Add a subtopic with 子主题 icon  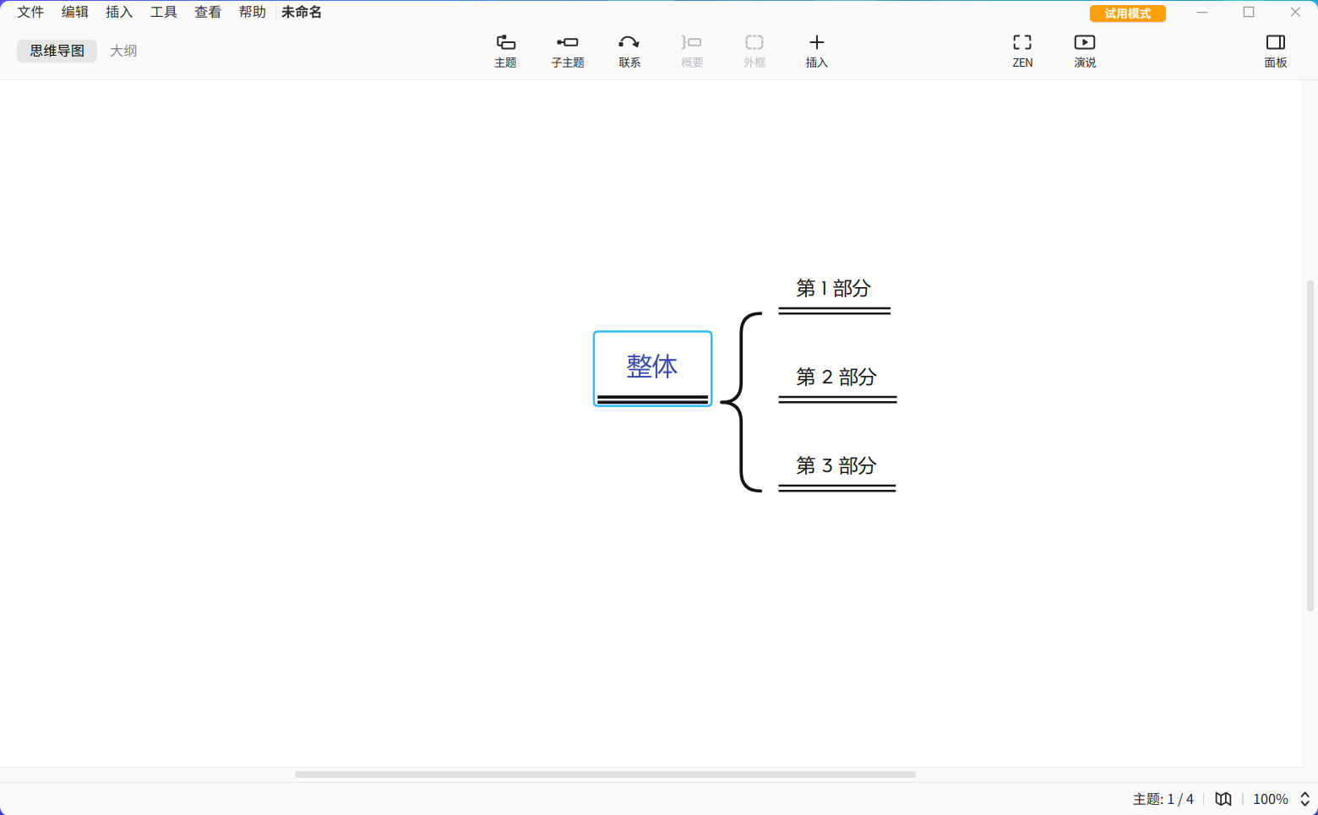[x=567, y=51]
